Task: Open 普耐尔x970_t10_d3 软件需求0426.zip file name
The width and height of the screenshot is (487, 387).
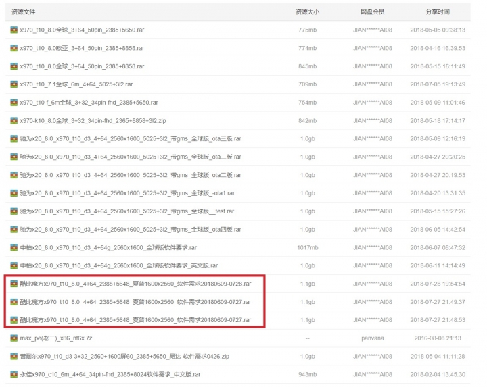Action: click(124, 357)
